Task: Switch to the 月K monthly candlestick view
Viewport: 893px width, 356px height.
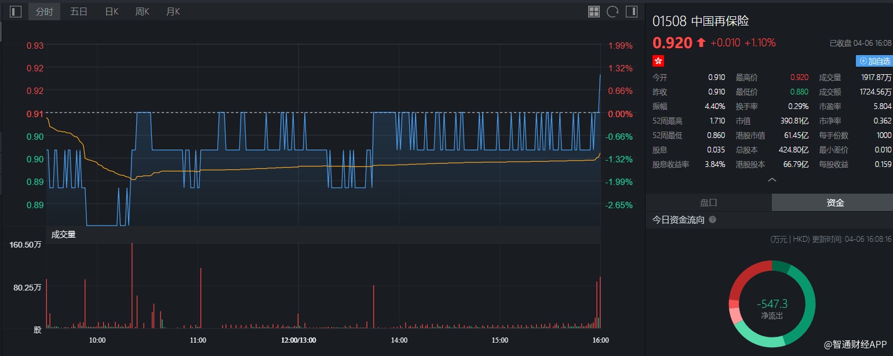Action: click(x=173, y=12)
